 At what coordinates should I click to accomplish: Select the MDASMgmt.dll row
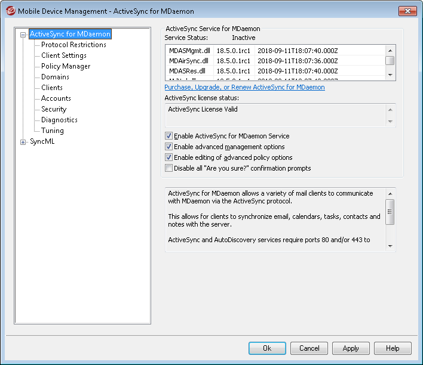(275, 51)
